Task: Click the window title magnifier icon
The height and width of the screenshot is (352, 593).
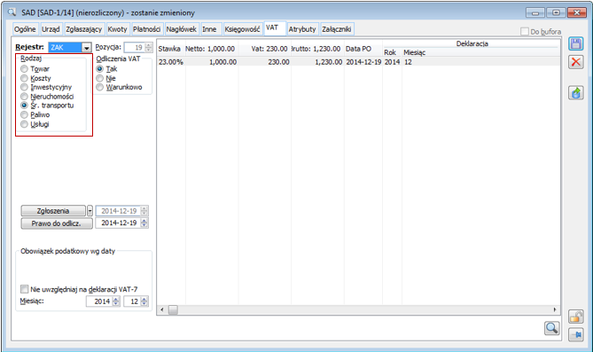Action: [12, 12]
